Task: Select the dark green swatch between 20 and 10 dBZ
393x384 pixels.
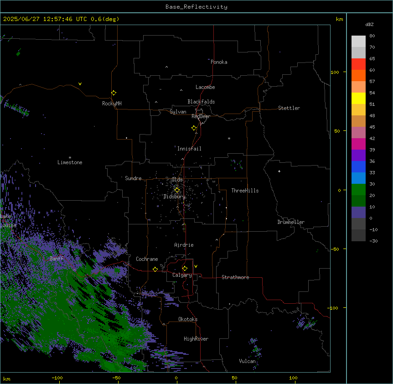Action: tap(358, 201)
